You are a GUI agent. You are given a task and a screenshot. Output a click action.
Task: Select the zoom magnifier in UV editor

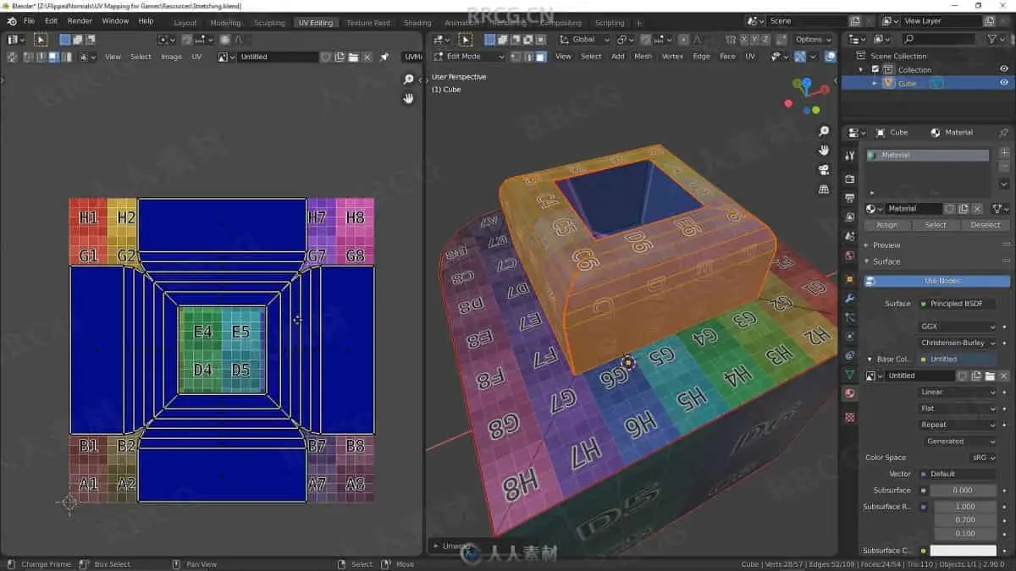(408, 80)
